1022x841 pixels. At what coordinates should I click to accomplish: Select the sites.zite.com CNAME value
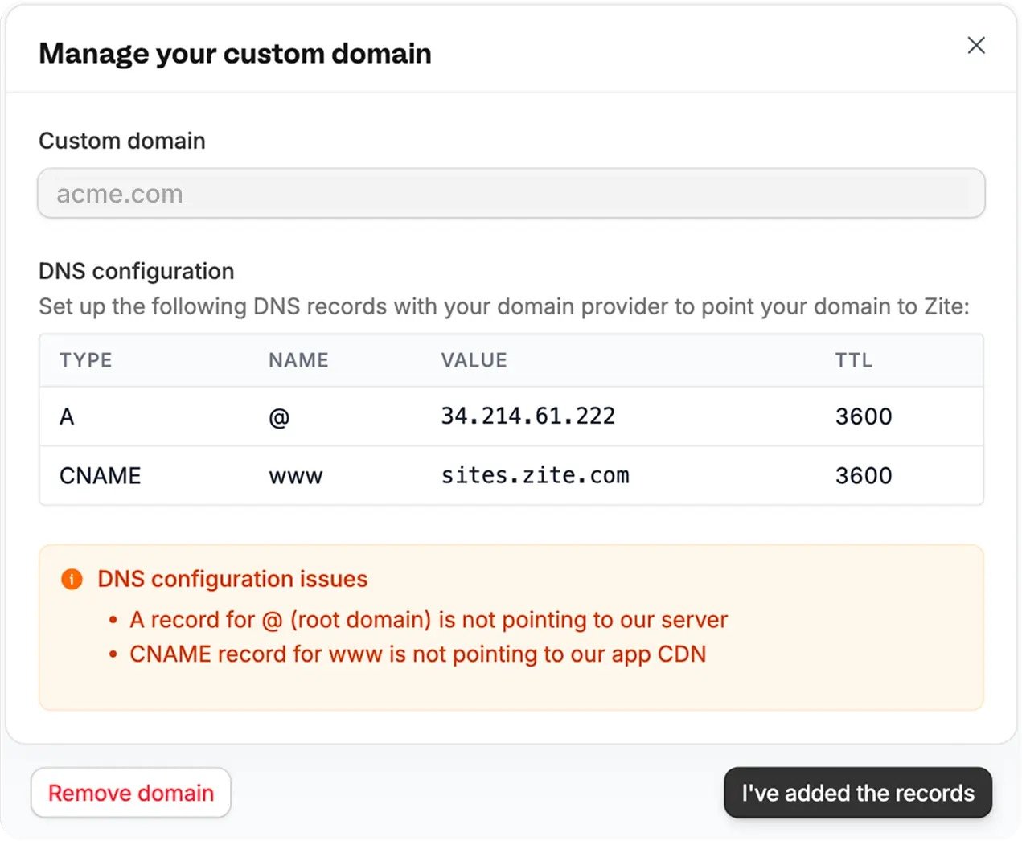[x=535, y=475]
